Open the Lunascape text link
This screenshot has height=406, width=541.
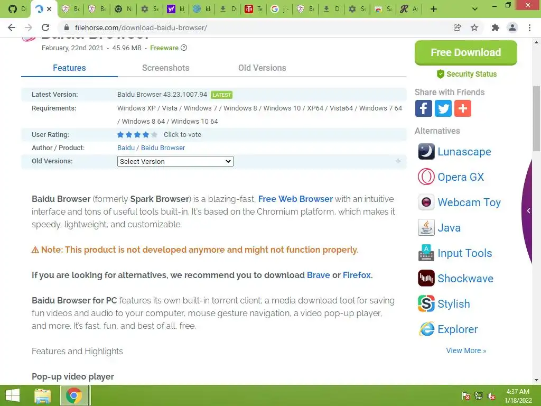coord(464,152)
